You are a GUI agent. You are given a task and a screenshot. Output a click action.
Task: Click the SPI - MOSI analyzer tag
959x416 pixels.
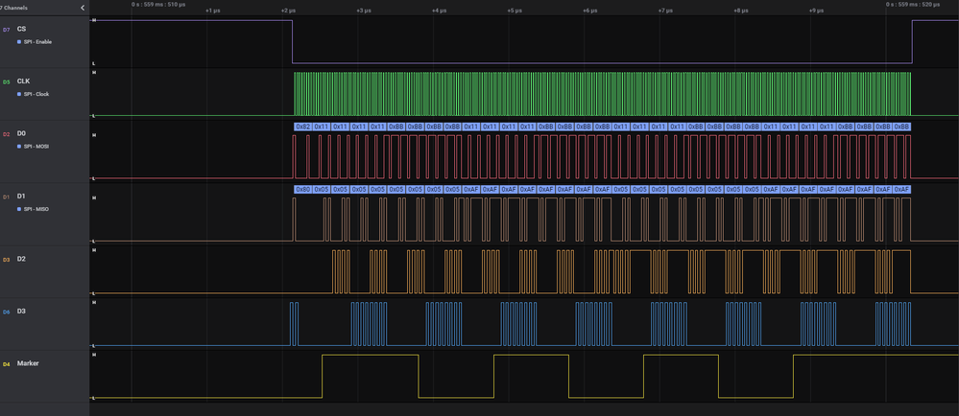[x=36, y=146]
